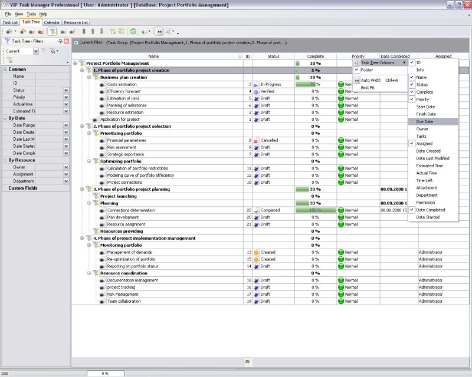Image resolution: width=472 pixels, height=377 pixels.
Task: Uncheck the Current filter checkbox
Action: point(76,42)
